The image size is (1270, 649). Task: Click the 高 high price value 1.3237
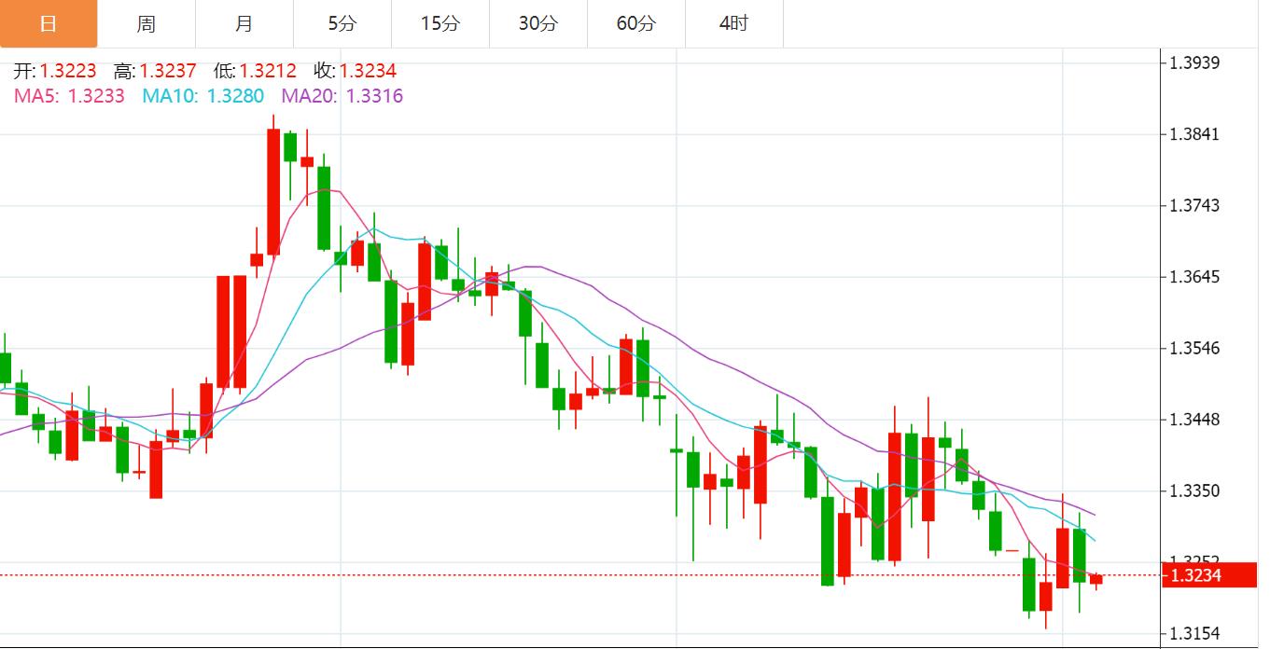pyautogui.click(x=168, y=71)
